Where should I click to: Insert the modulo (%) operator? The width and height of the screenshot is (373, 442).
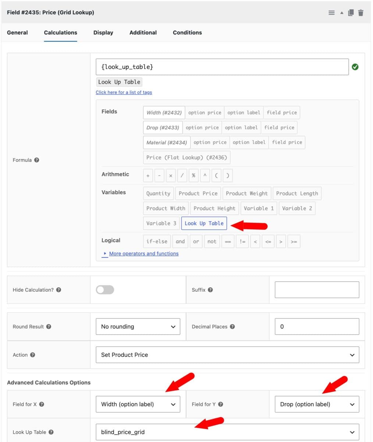pos(193,176)
